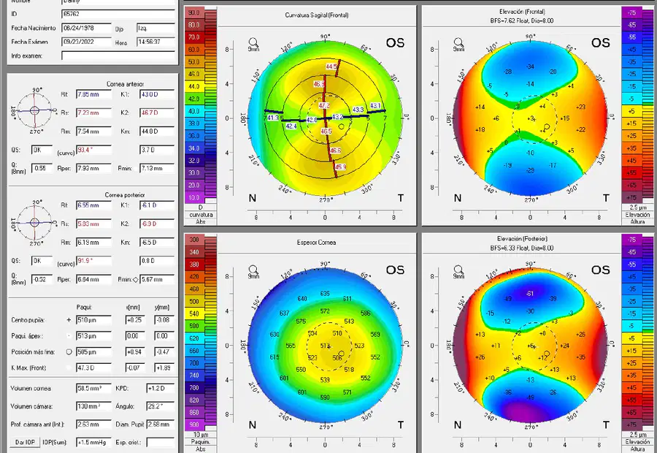The width and height of the screenshot is (657, 453).
Task: Click the magnifier icon on the Elevación (Posterior) map
Action: coord(458,270)
